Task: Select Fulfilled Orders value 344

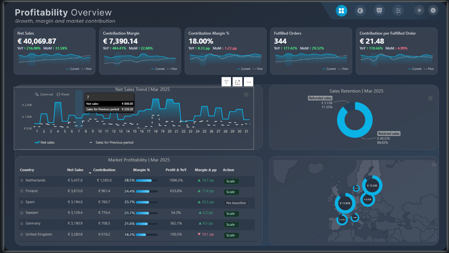Action: point(280,41)
